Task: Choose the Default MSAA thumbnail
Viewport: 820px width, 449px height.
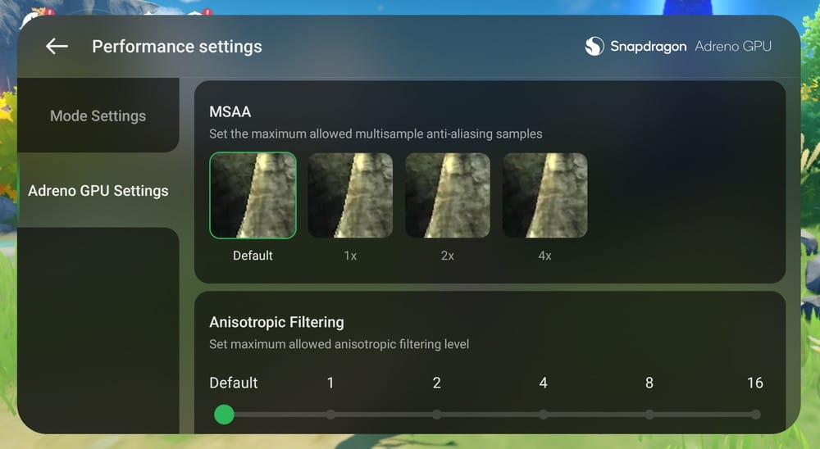Action: click(x=253, y=195)
